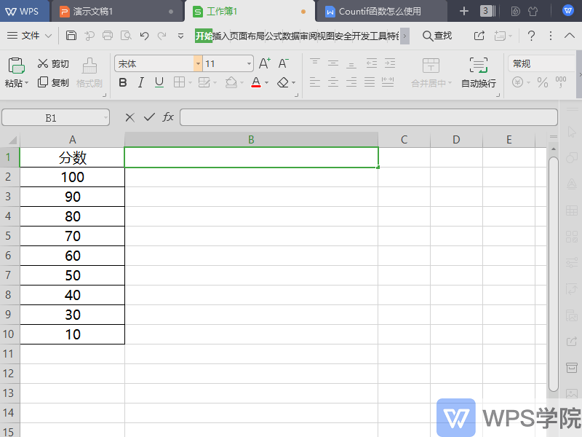Open the number format 常规 dropdown
The height and width of the screenshot is (437, 582).
pos(541,63)
